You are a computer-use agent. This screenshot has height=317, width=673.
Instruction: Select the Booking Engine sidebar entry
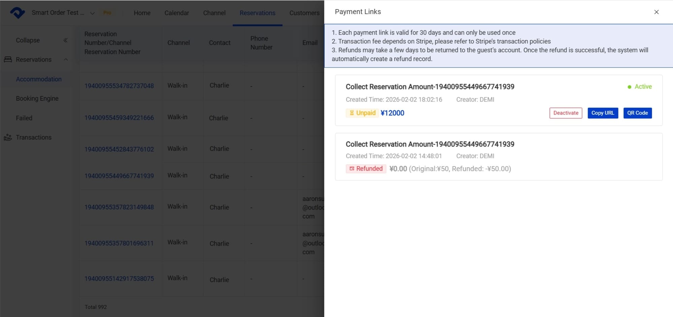click(37, 98)
